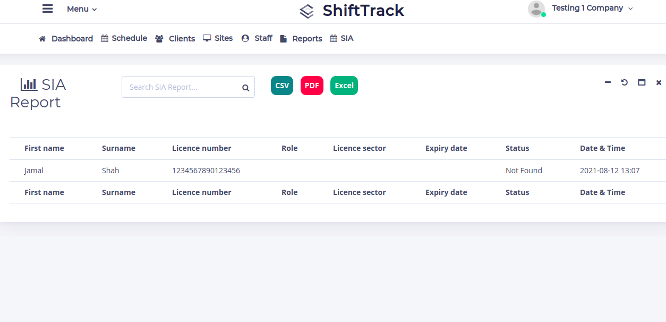The image size is (666, 322).
Task: Click the Jamal first name cell
Action: point(34,171)
